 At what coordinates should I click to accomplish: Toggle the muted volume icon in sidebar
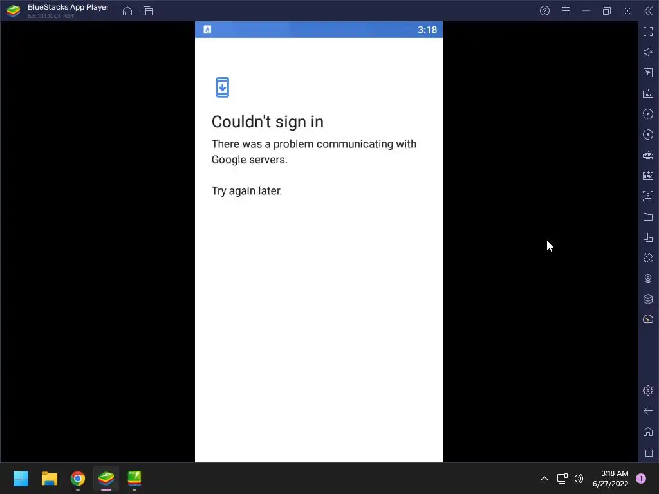[x=648, y=52]
